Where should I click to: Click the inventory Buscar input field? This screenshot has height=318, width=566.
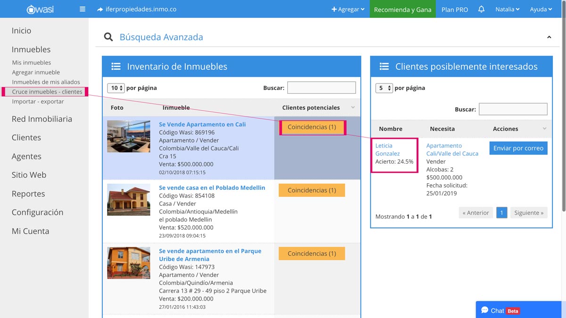pos(321,88)
